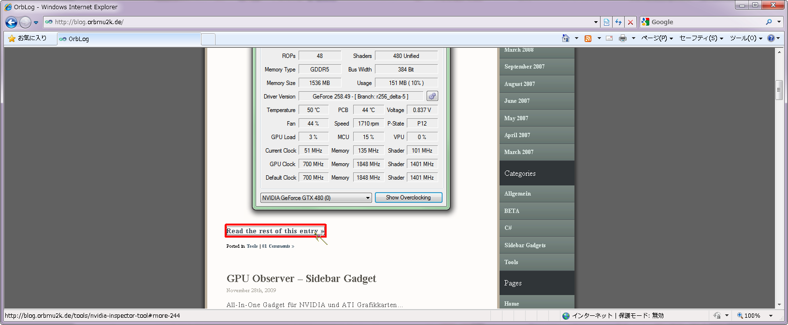Open Help with the blue question mark icon
The height and width of the screenshot is (325, 788).
point(771,38)
